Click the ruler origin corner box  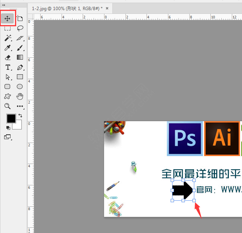pyautogui.click(x=31, y=17)
